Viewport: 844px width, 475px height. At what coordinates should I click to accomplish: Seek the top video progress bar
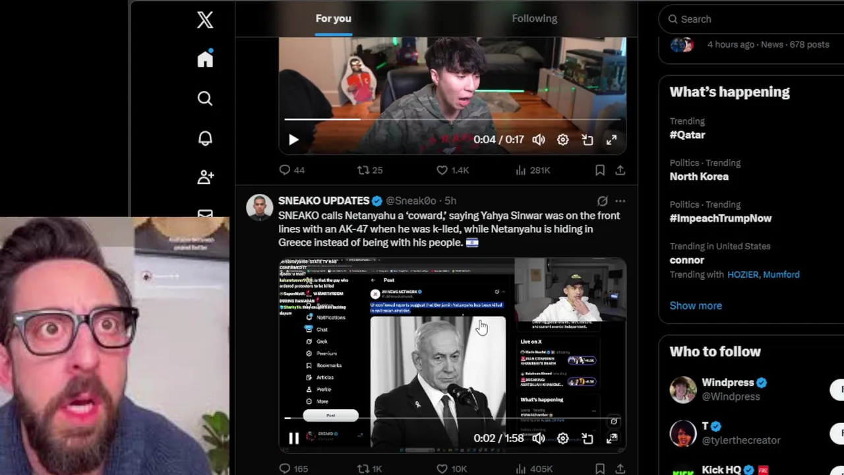[452, 119]
